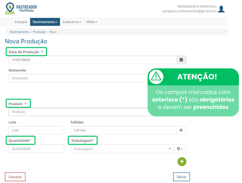242x183 pixels.
Task: Open the user profile avatar icon
Action: click(221, 9)
